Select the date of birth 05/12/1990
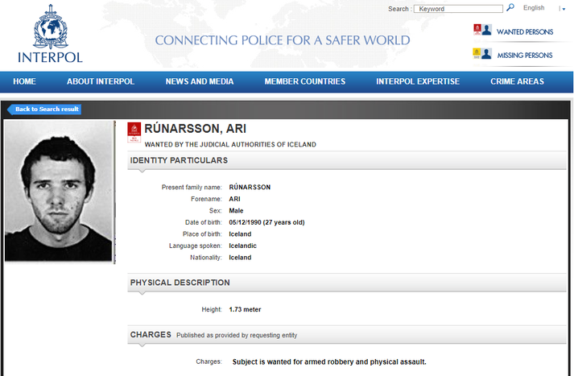574x376 pixels. [x=246, y=222]
